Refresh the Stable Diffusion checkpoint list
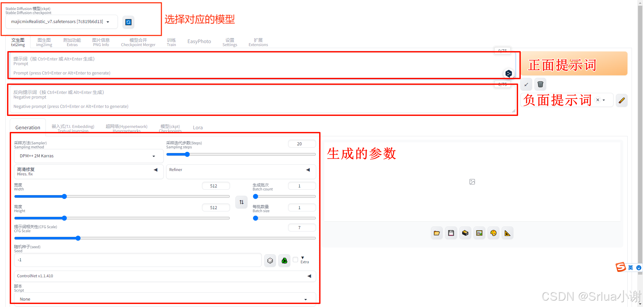Image resolution: width=643 pixels, height=307 pixels. tap(128, 22)
